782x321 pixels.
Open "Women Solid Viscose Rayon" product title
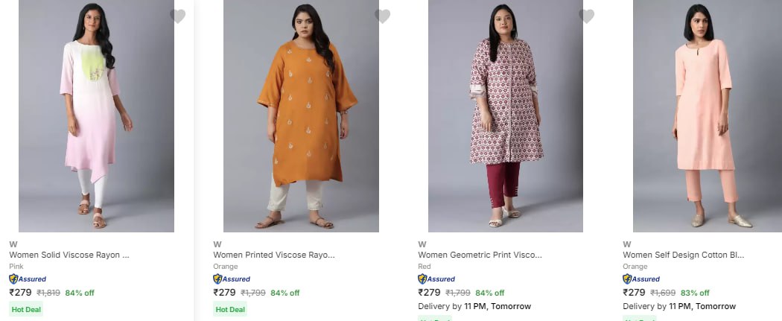(x=69, y=255)
